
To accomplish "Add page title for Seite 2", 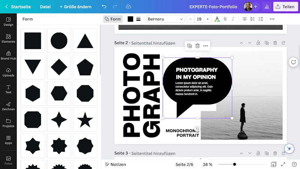I will (x=153, y=43).
